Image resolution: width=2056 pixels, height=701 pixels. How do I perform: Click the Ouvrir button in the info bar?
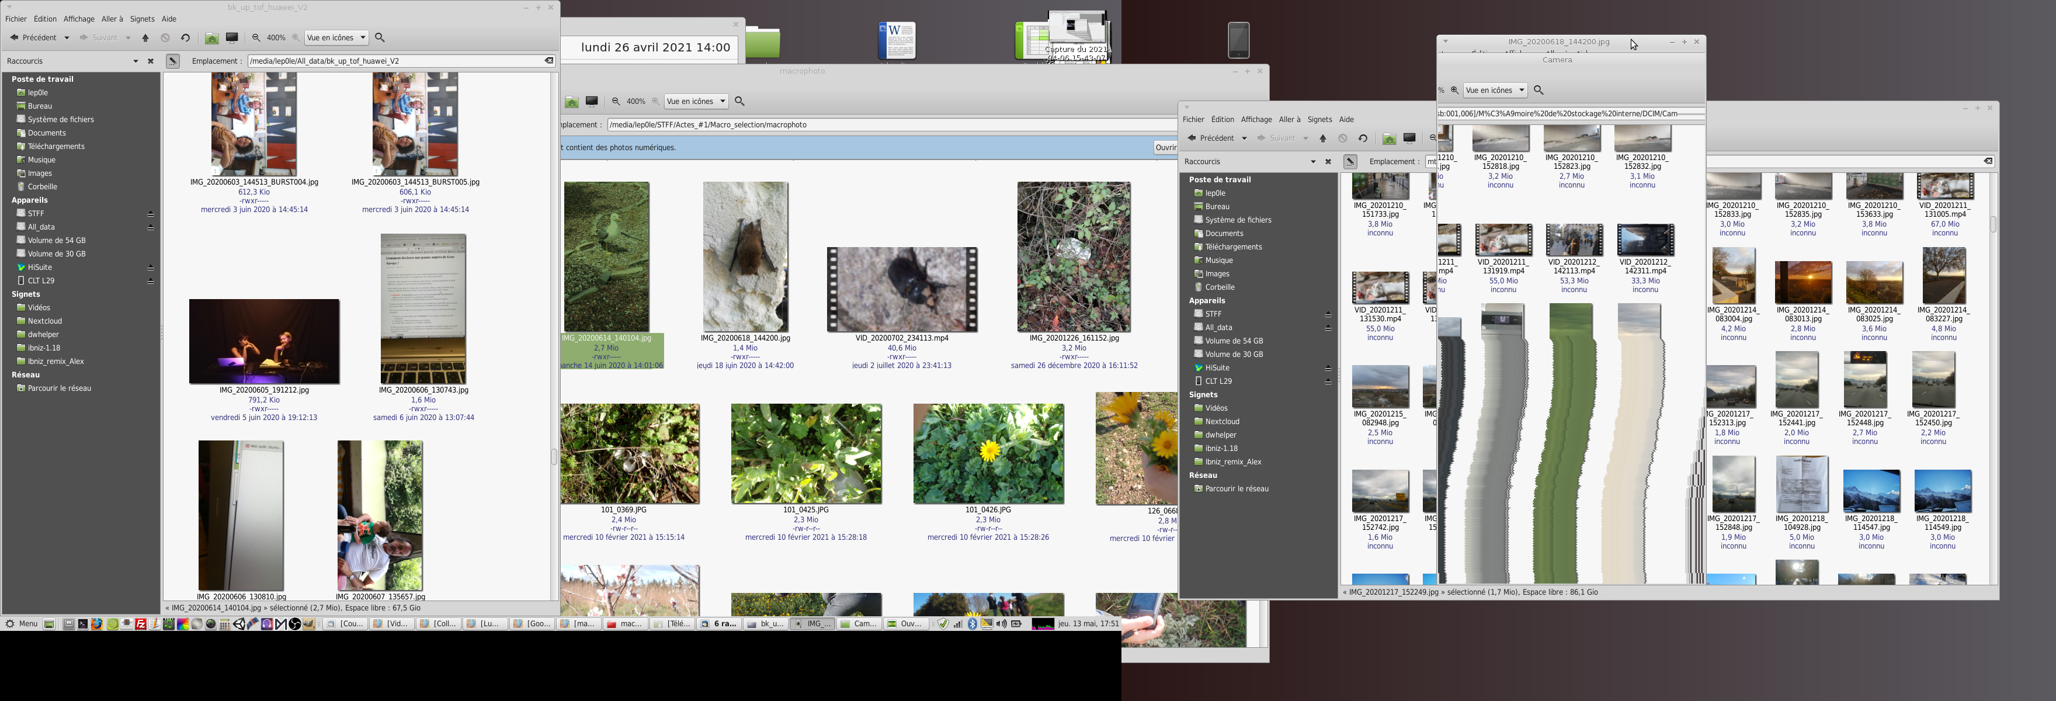[x=1165, y=148]
